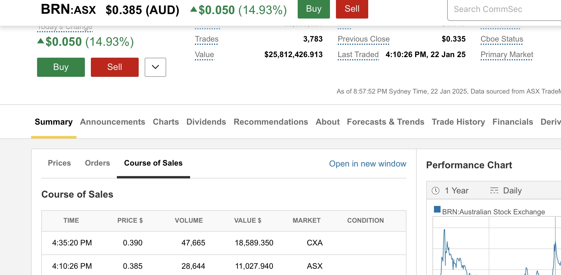Open the Trade History tab

click(x=458, y=122)
